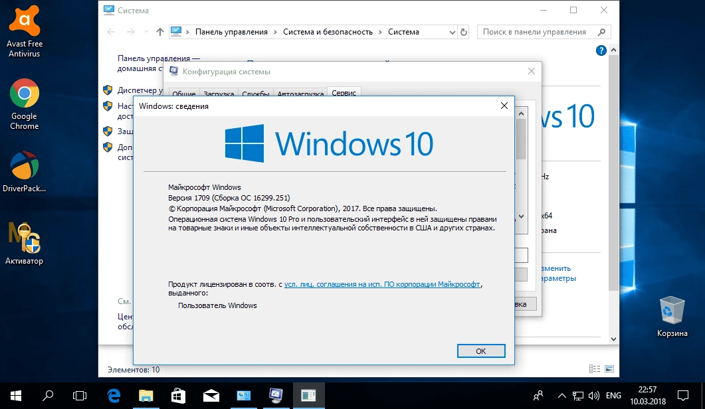
Task: Expand the address bar history dropdown
Action: [452, 32]
